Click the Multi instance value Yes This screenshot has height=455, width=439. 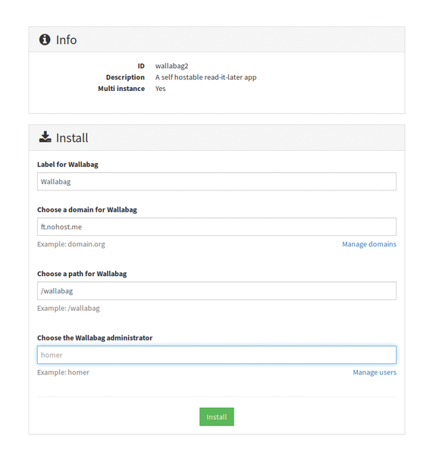click(161, 89)
